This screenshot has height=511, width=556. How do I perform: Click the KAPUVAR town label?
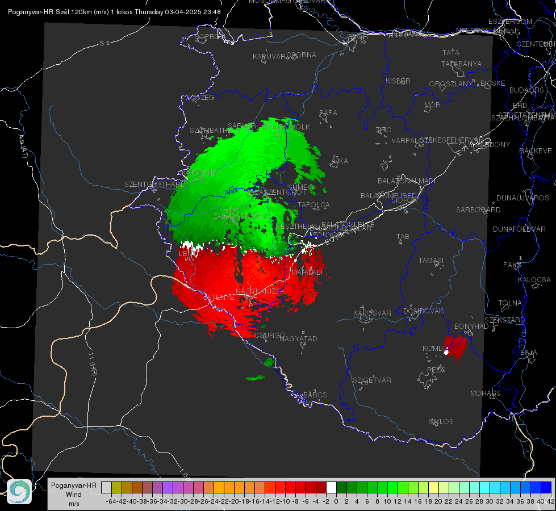[270, 57]
